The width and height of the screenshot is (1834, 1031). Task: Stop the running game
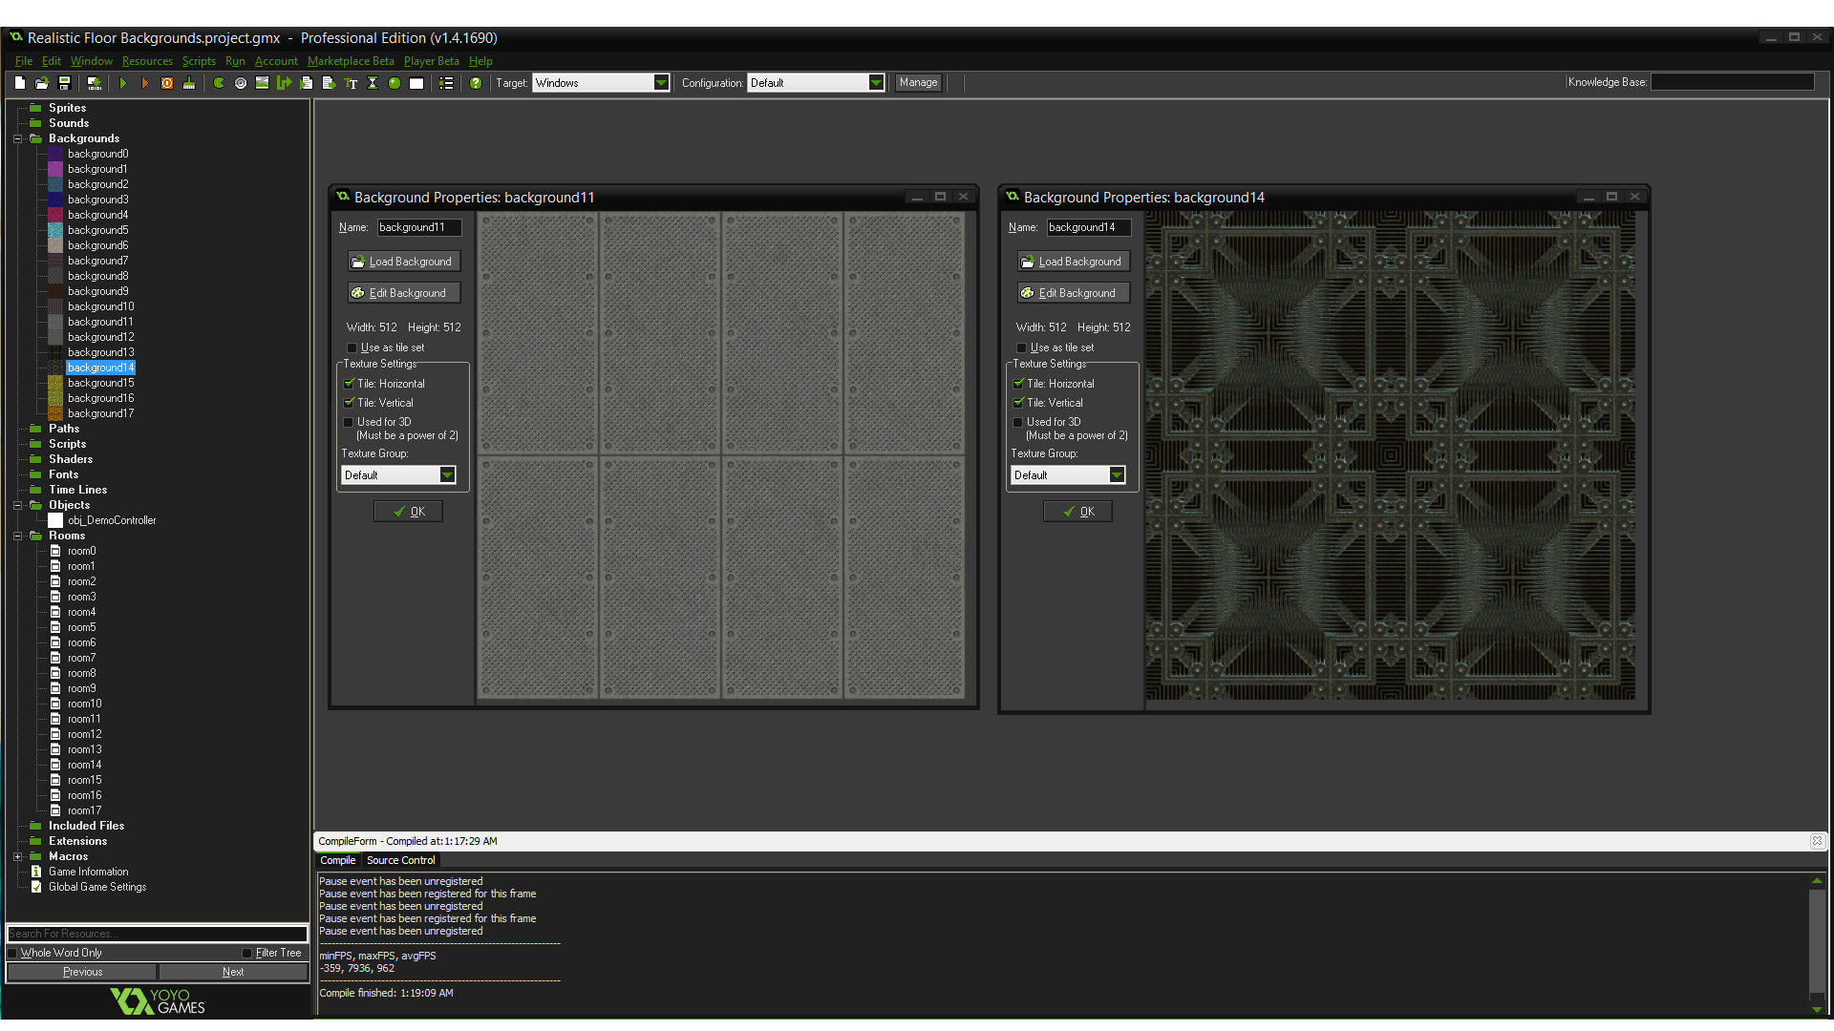point(166,83)
